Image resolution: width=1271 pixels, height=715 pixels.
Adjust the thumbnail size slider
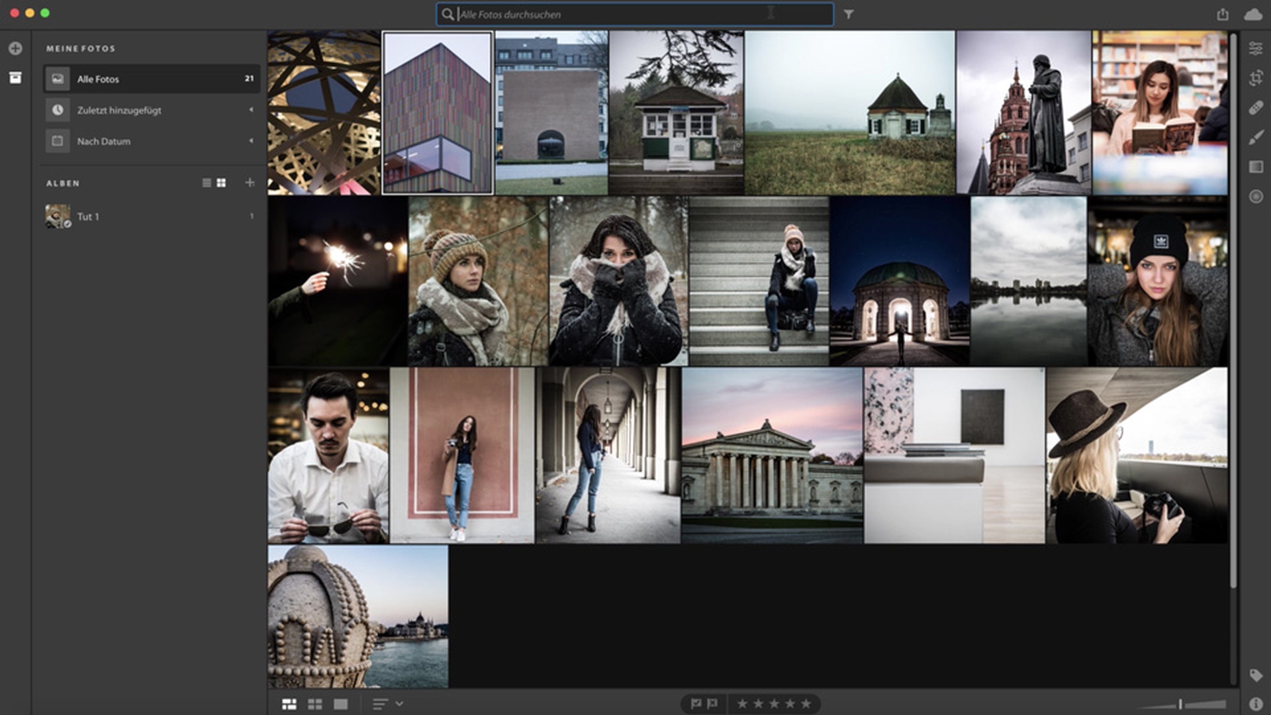point(1180,704)
